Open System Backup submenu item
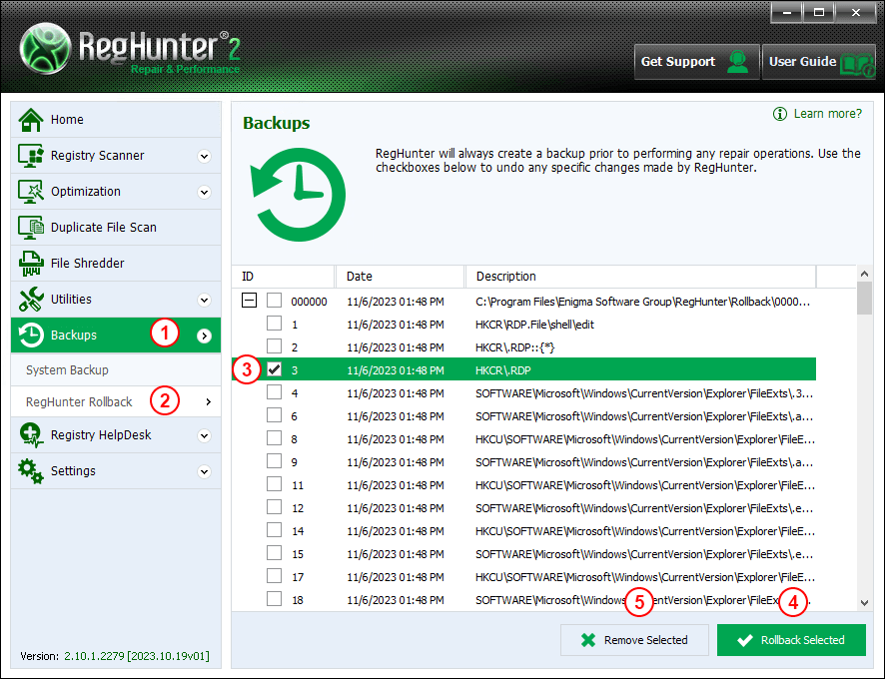 (67, 370)
